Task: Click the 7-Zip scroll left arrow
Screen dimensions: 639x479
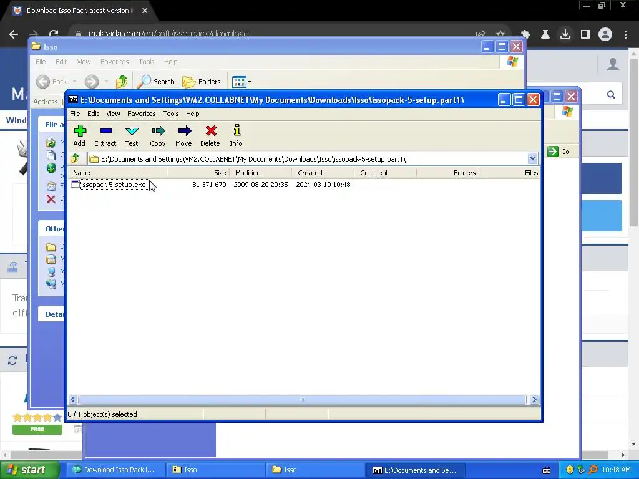Action: (x=73, y=400)
